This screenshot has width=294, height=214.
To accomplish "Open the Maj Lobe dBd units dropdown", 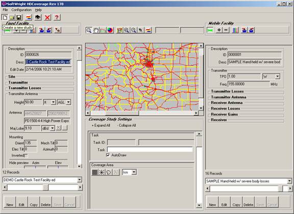I will pos(53,128).
